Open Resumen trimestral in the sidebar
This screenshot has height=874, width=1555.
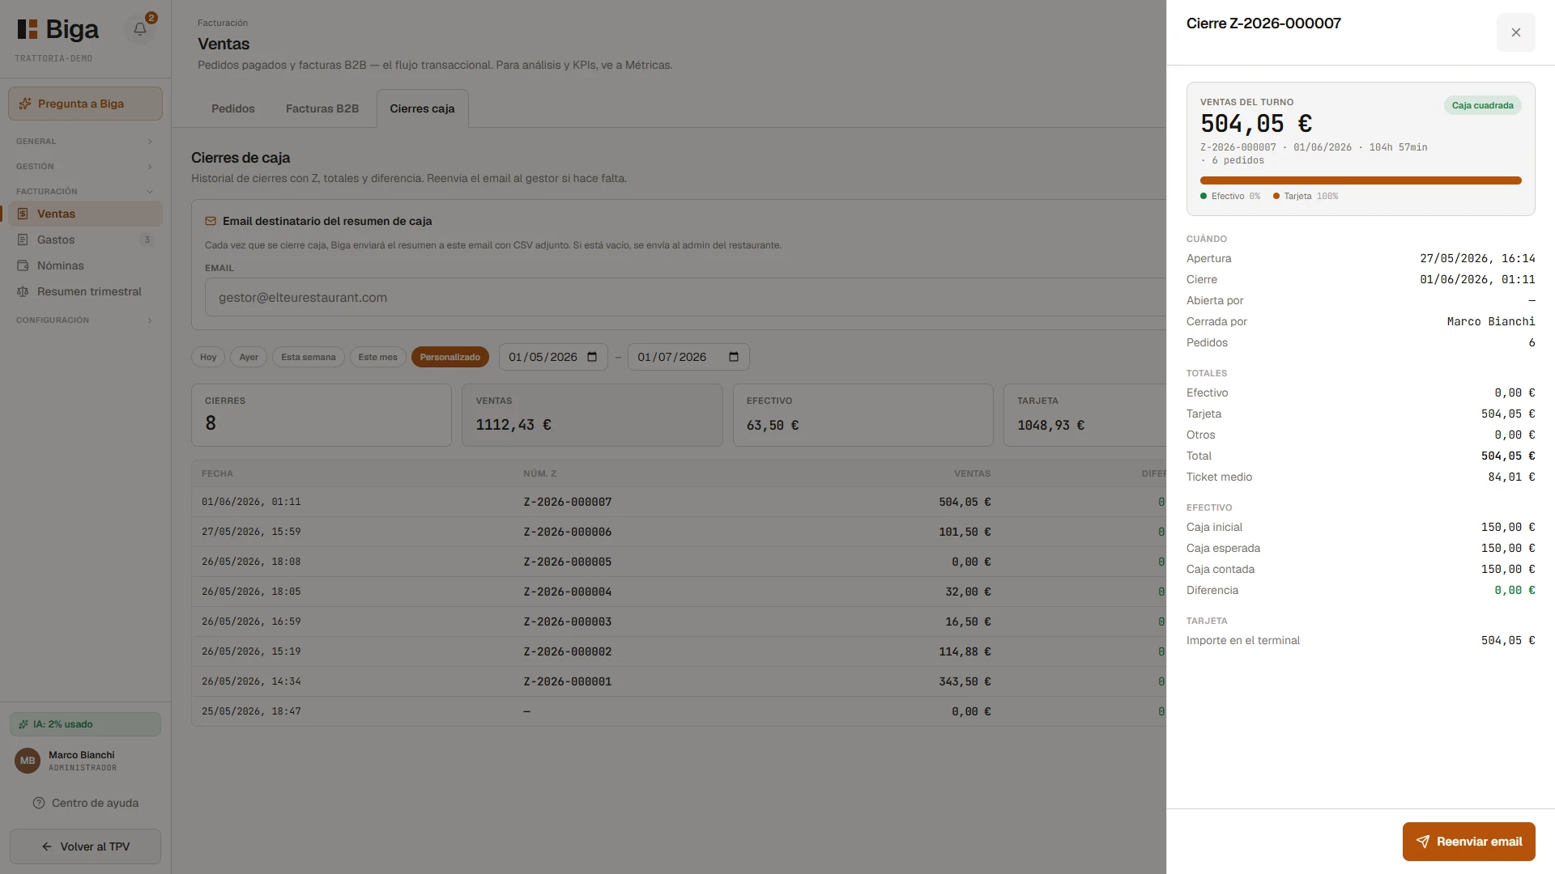click(x=85, y=291)
